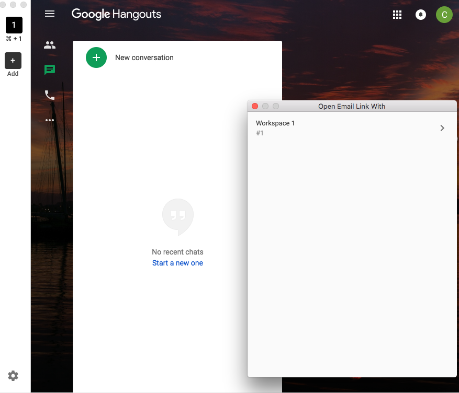Open the notifications bell icon
The image size is (459, 393).
[421, 14]
